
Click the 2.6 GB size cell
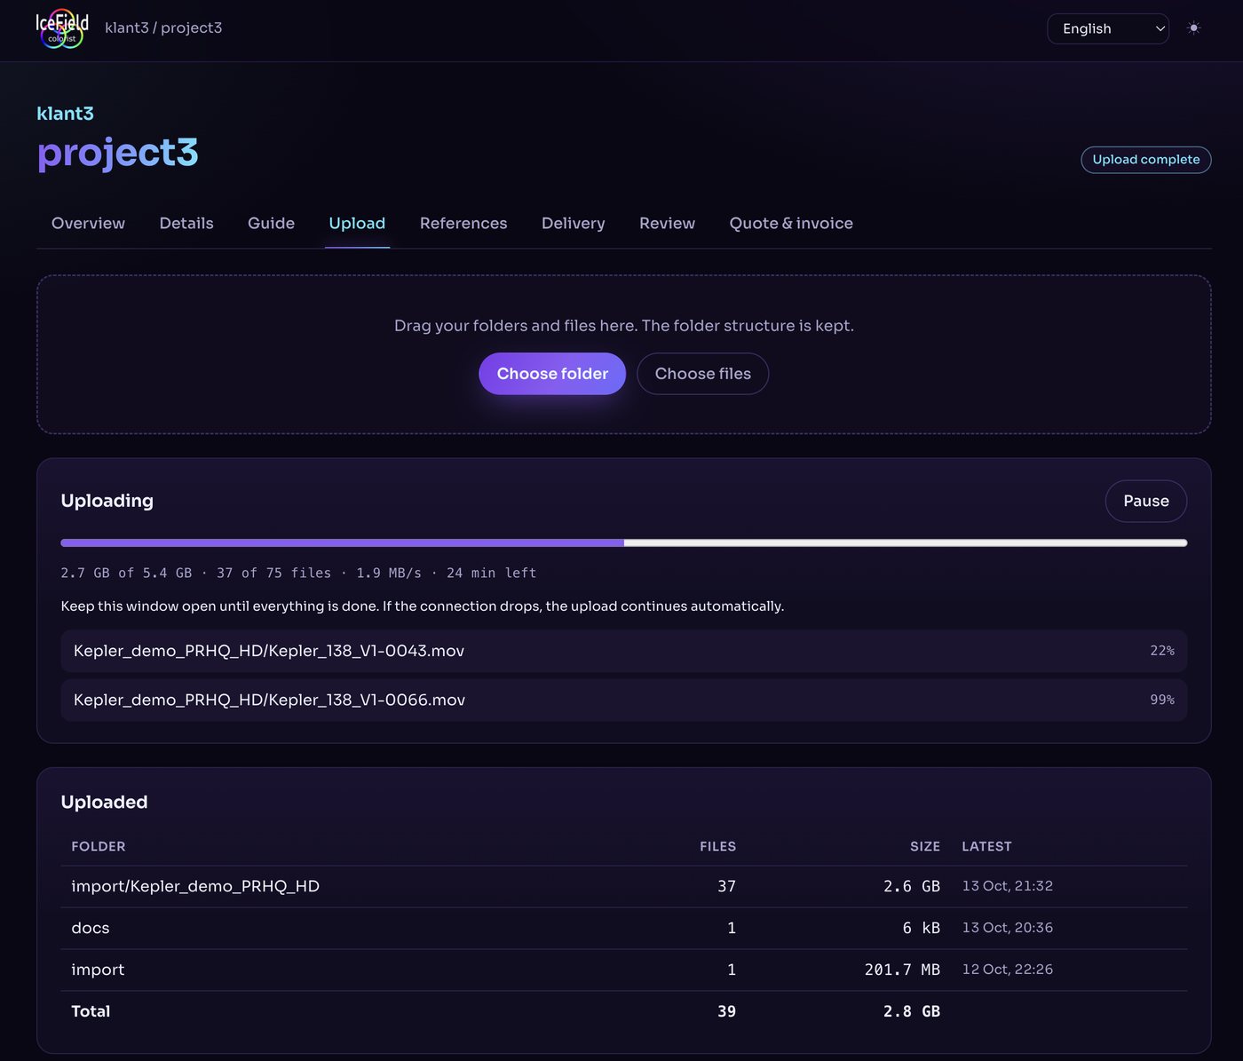tap(912, 886)
